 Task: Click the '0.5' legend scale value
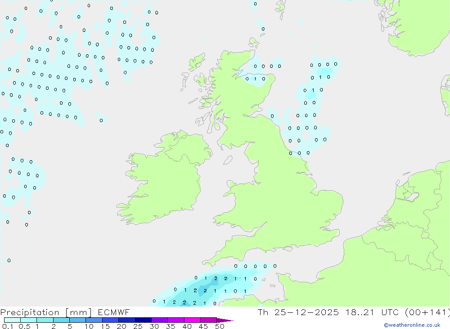click(24, 326)
